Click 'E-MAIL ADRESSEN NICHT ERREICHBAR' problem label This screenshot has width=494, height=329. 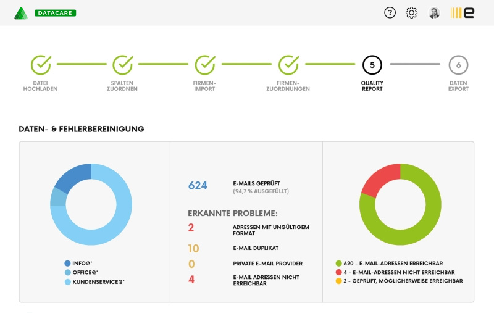(266, 280)
